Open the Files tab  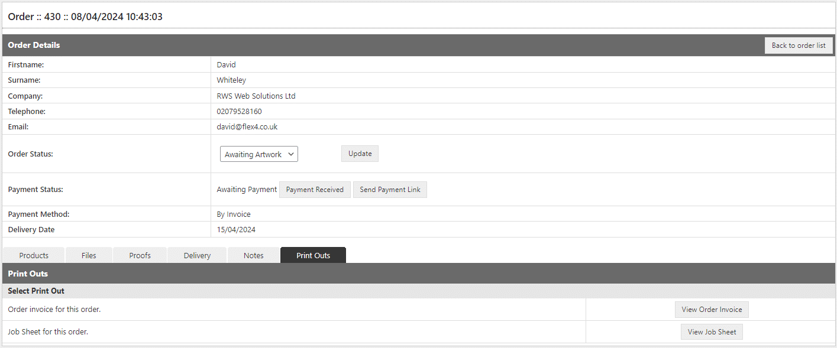(88, 255)
